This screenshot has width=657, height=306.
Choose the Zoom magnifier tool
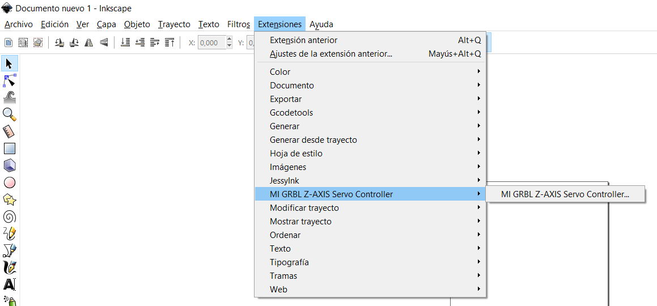pos(10,114)
